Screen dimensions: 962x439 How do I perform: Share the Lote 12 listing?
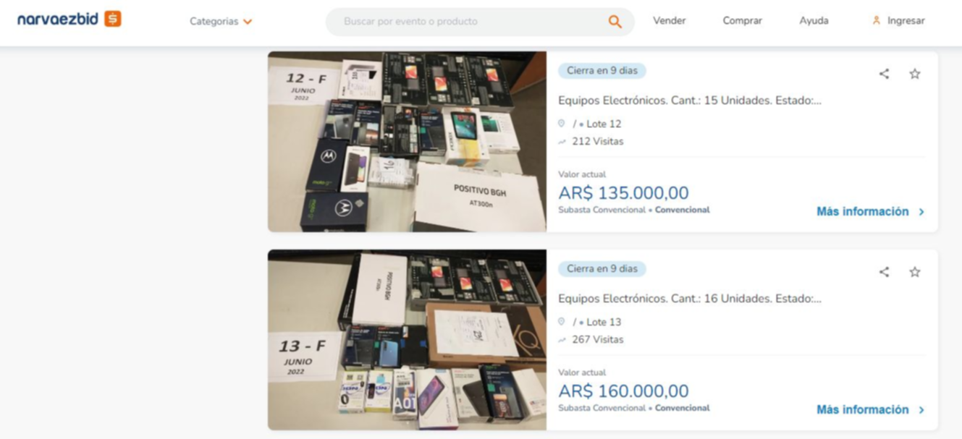point(884,74)
